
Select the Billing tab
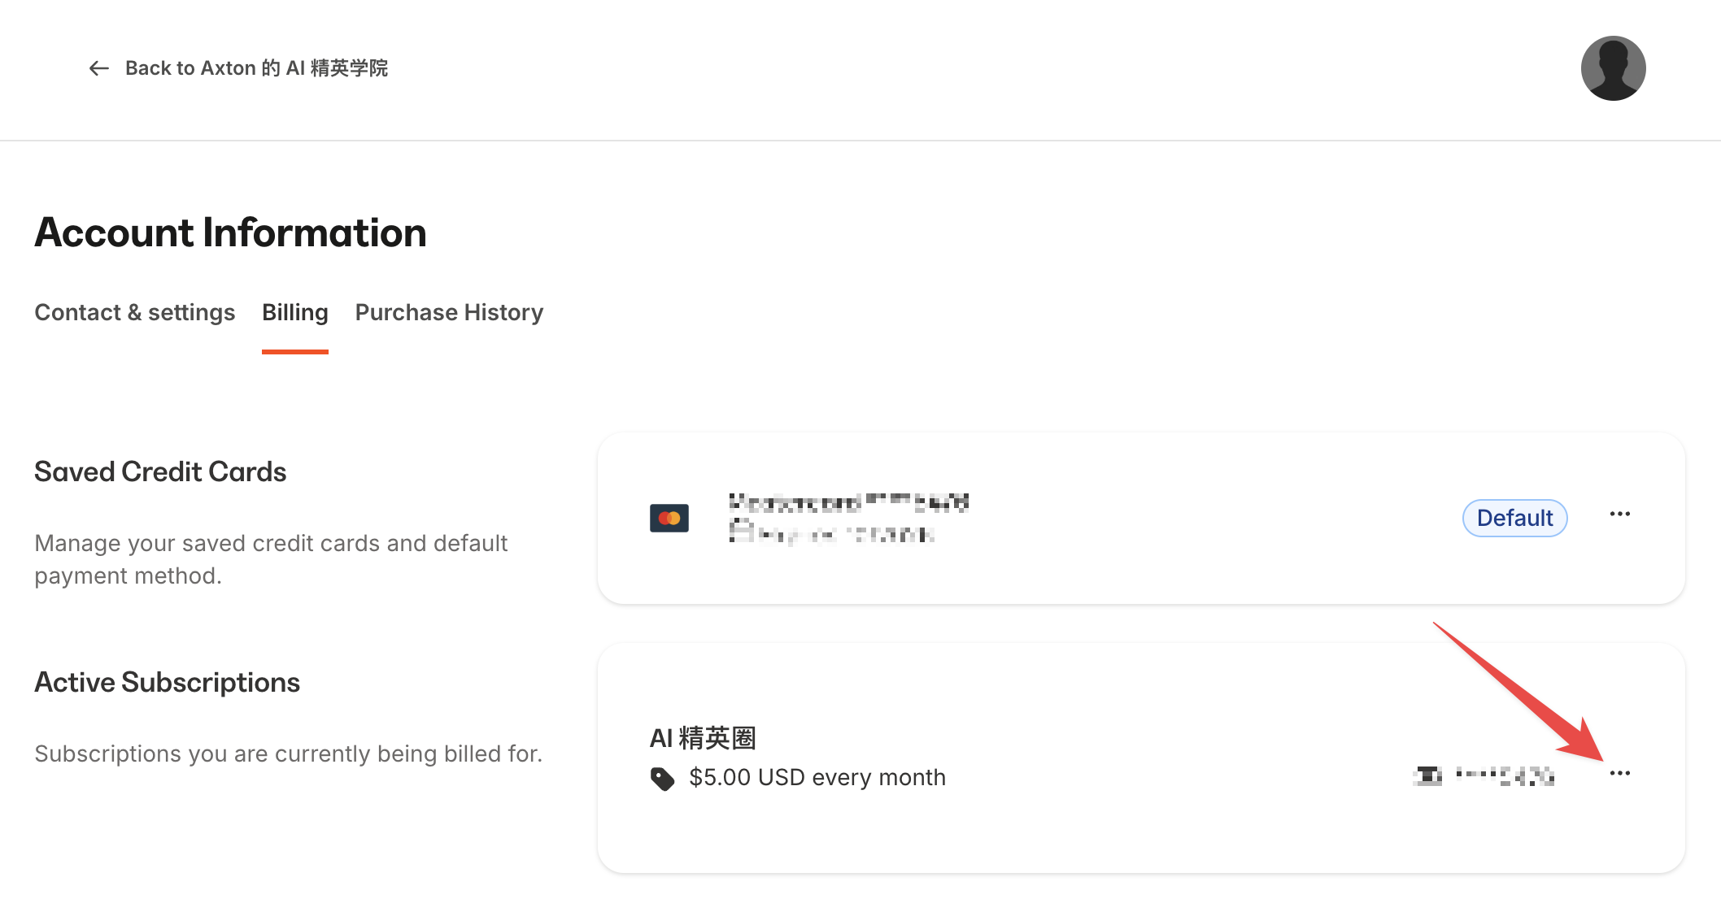pyautogui.click(x=294, y=313)
